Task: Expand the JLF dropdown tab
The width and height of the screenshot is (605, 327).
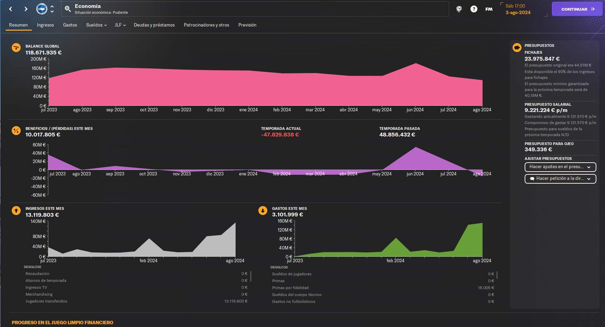Action: pyautogui.click(x=120, y=25)
